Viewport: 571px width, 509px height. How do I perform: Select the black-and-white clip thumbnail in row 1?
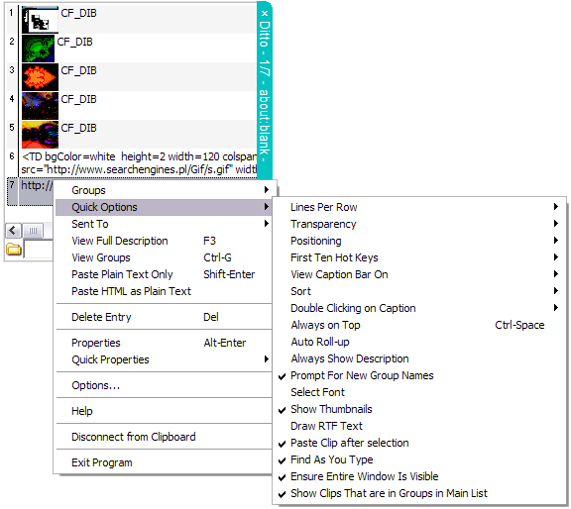pos(40,20)
